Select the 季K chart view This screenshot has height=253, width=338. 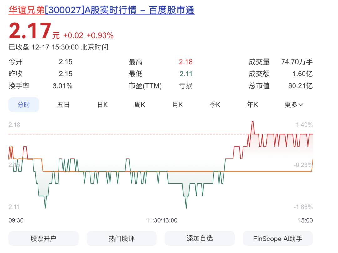click(215, 105)
